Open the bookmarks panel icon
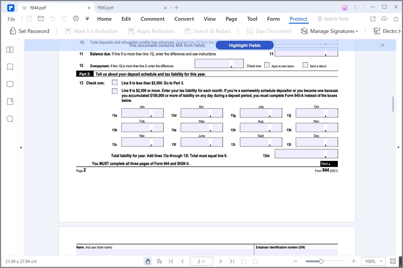Viewport: 403px width, 268px height. pyautogui.click(x=10, y=67)
